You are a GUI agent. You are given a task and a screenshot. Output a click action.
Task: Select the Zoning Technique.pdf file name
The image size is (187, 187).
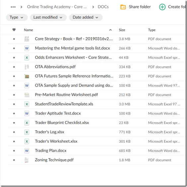pos(54,160)
